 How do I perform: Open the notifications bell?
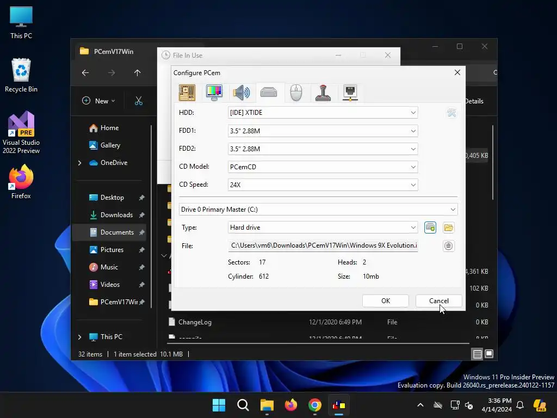520,405
